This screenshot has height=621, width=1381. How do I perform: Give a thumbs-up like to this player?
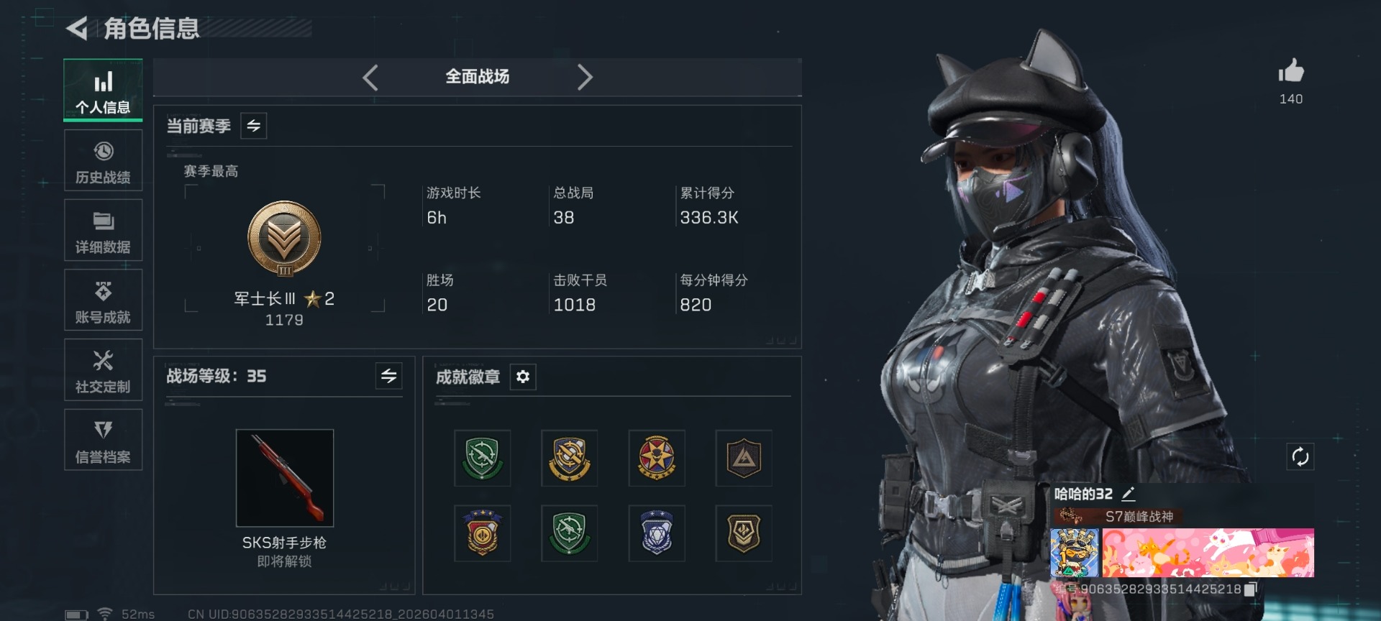(1291, 71)
